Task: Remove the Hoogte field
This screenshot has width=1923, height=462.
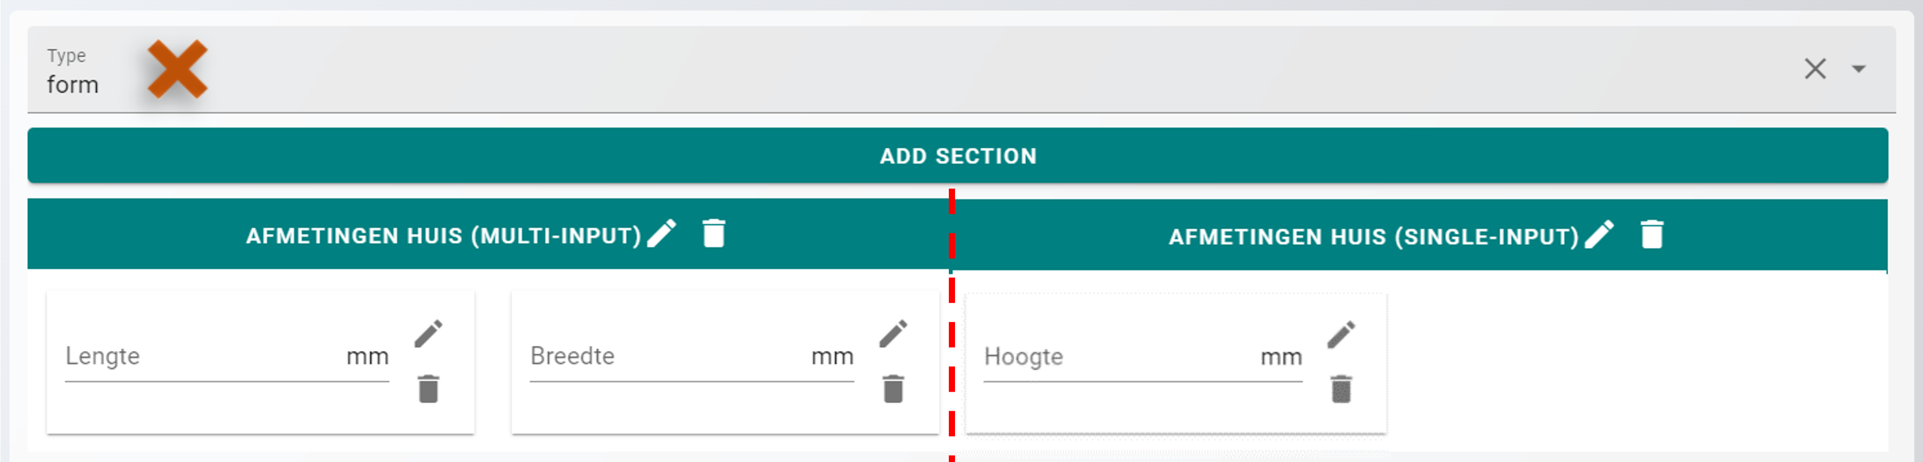Action: pos(1341,389)
